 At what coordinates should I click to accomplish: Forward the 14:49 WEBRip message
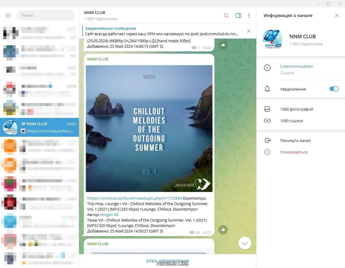coord(223,45)
